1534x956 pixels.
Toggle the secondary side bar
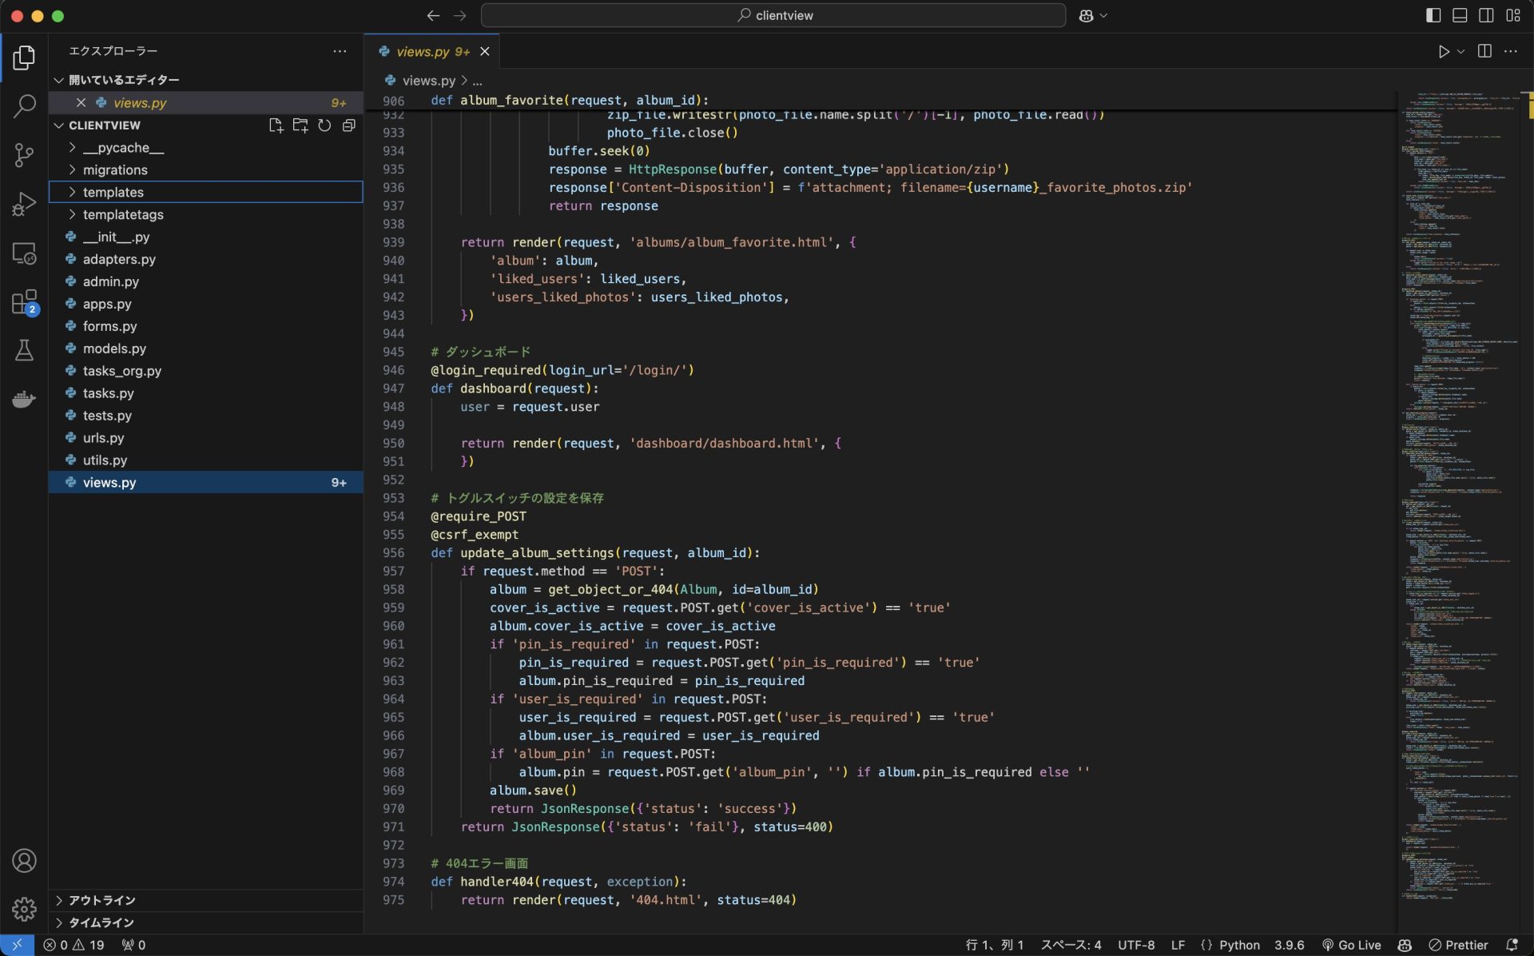tap(1486, 15)
